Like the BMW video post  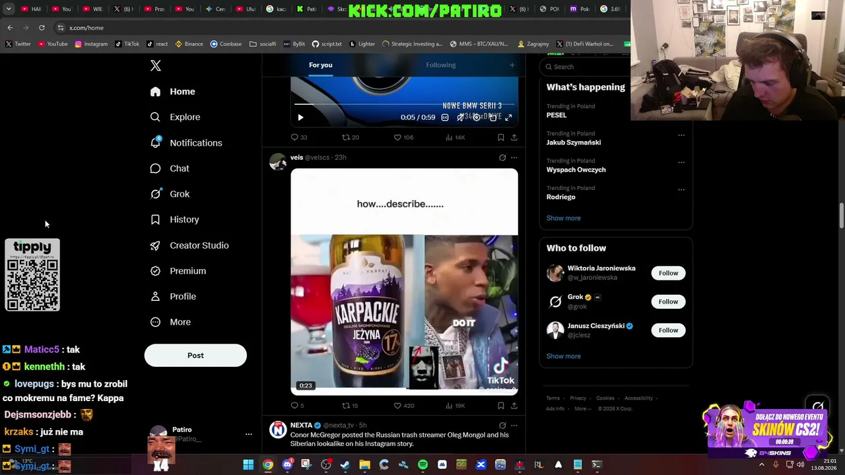403,137
